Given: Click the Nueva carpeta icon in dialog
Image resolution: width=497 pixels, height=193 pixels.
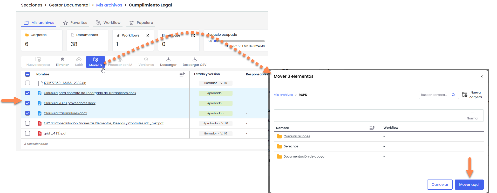Looking at the screenshot, I should (x=465, y=95).
